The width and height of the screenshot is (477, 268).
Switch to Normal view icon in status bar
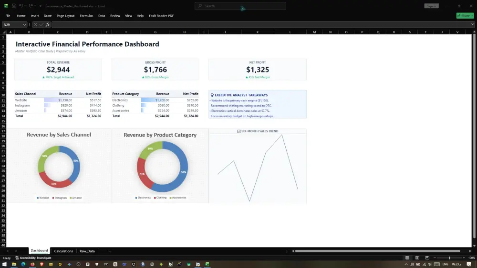tap(407, 258)
